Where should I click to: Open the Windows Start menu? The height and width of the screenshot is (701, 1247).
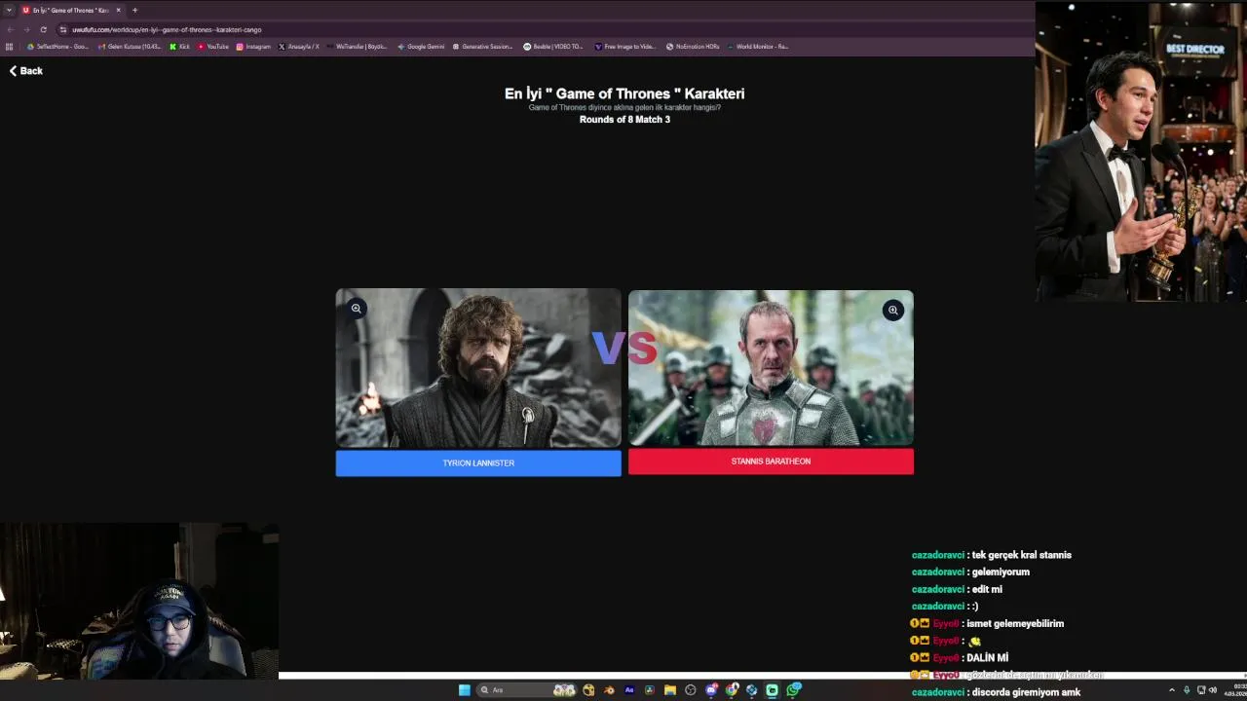click(465, 690)
